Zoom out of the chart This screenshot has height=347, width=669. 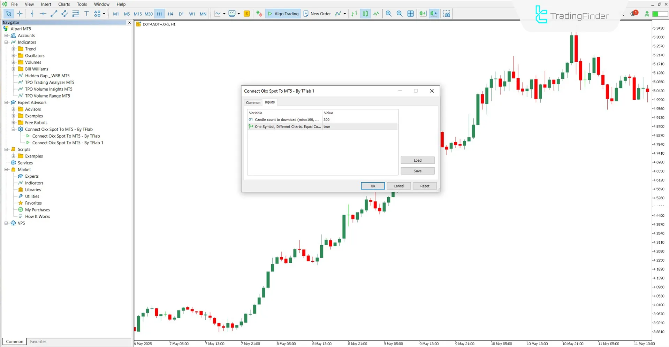pyautogui.click(x=400, y=14)
